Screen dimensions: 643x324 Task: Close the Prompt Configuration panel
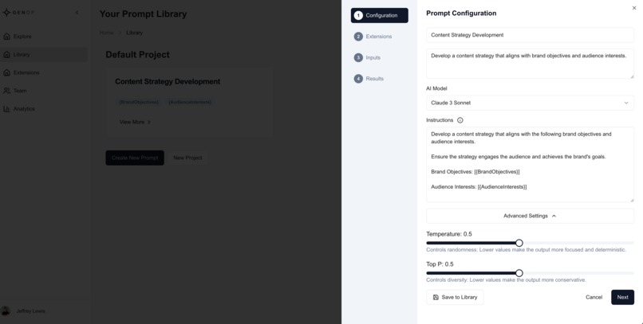click(x=634, y=8)
